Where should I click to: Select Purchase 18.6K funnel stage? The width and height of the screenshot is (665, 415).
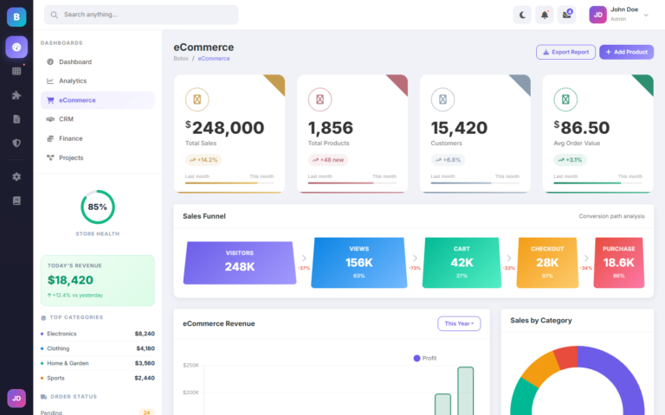coord(619,263)
